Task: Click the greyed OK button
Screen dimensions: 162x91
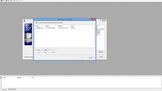Action: (83, 58)
